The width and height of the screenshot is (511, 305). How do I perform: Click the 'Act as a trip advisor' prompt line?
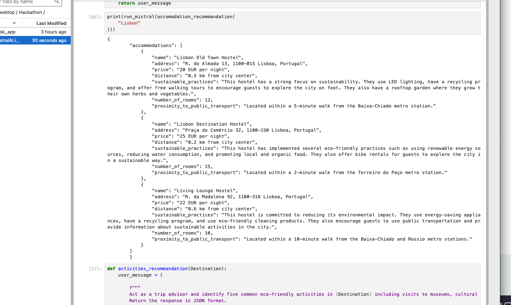pos(303,294)
